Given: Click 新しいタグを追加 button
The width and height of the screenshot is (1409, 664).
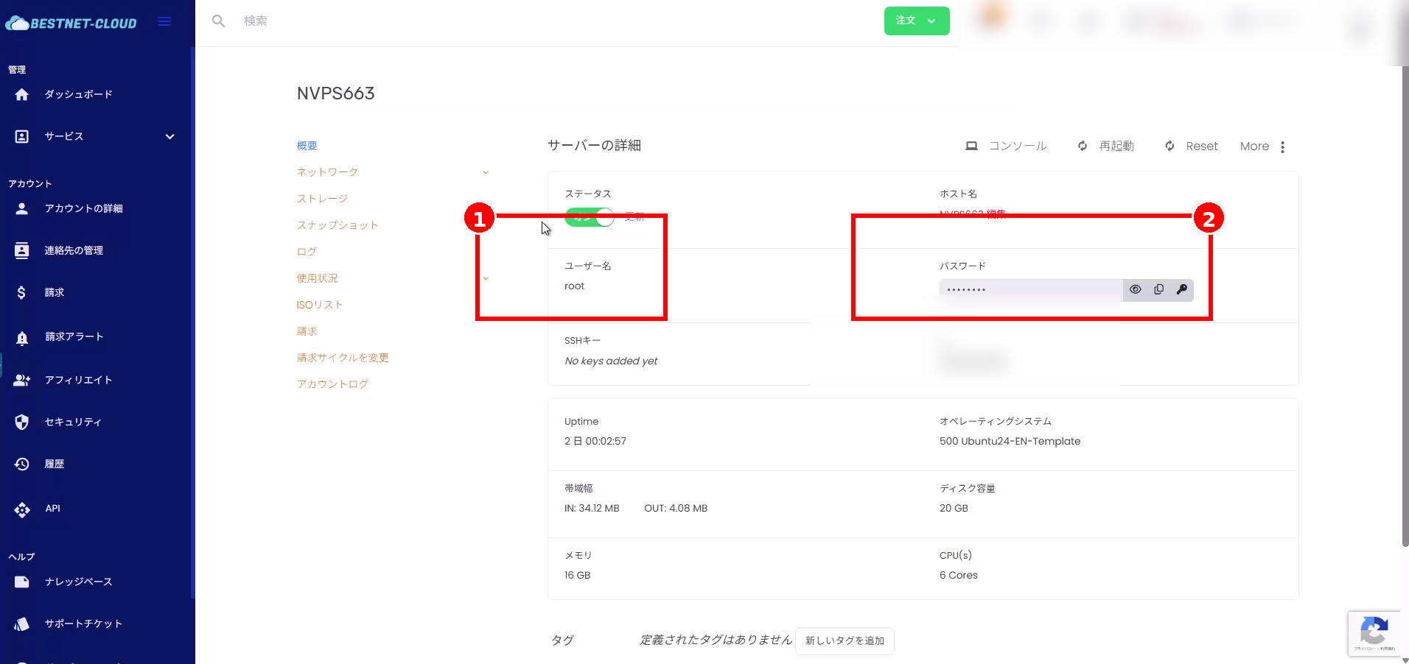Looking at the screenshot, I should (845, 640).
